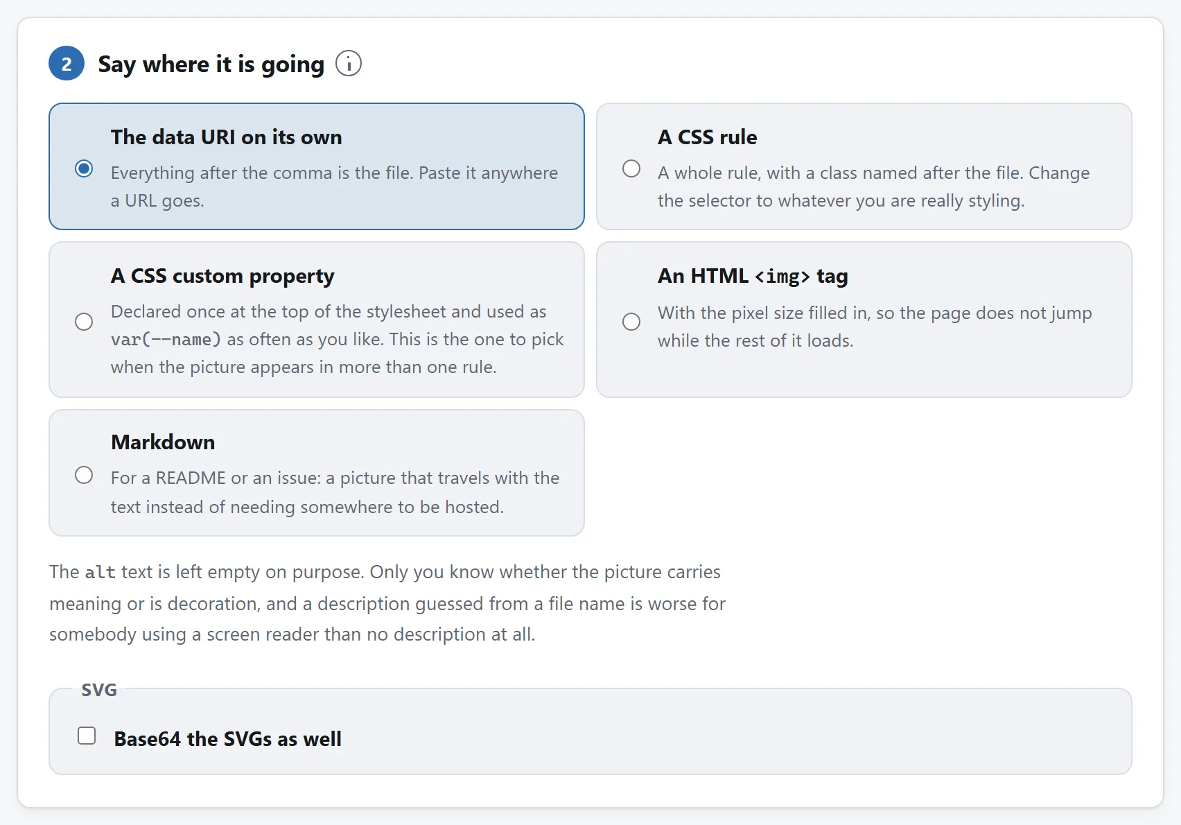Click the A CSS custom property title
This screenshot has height=825, width=1181.
coord(222,276)
